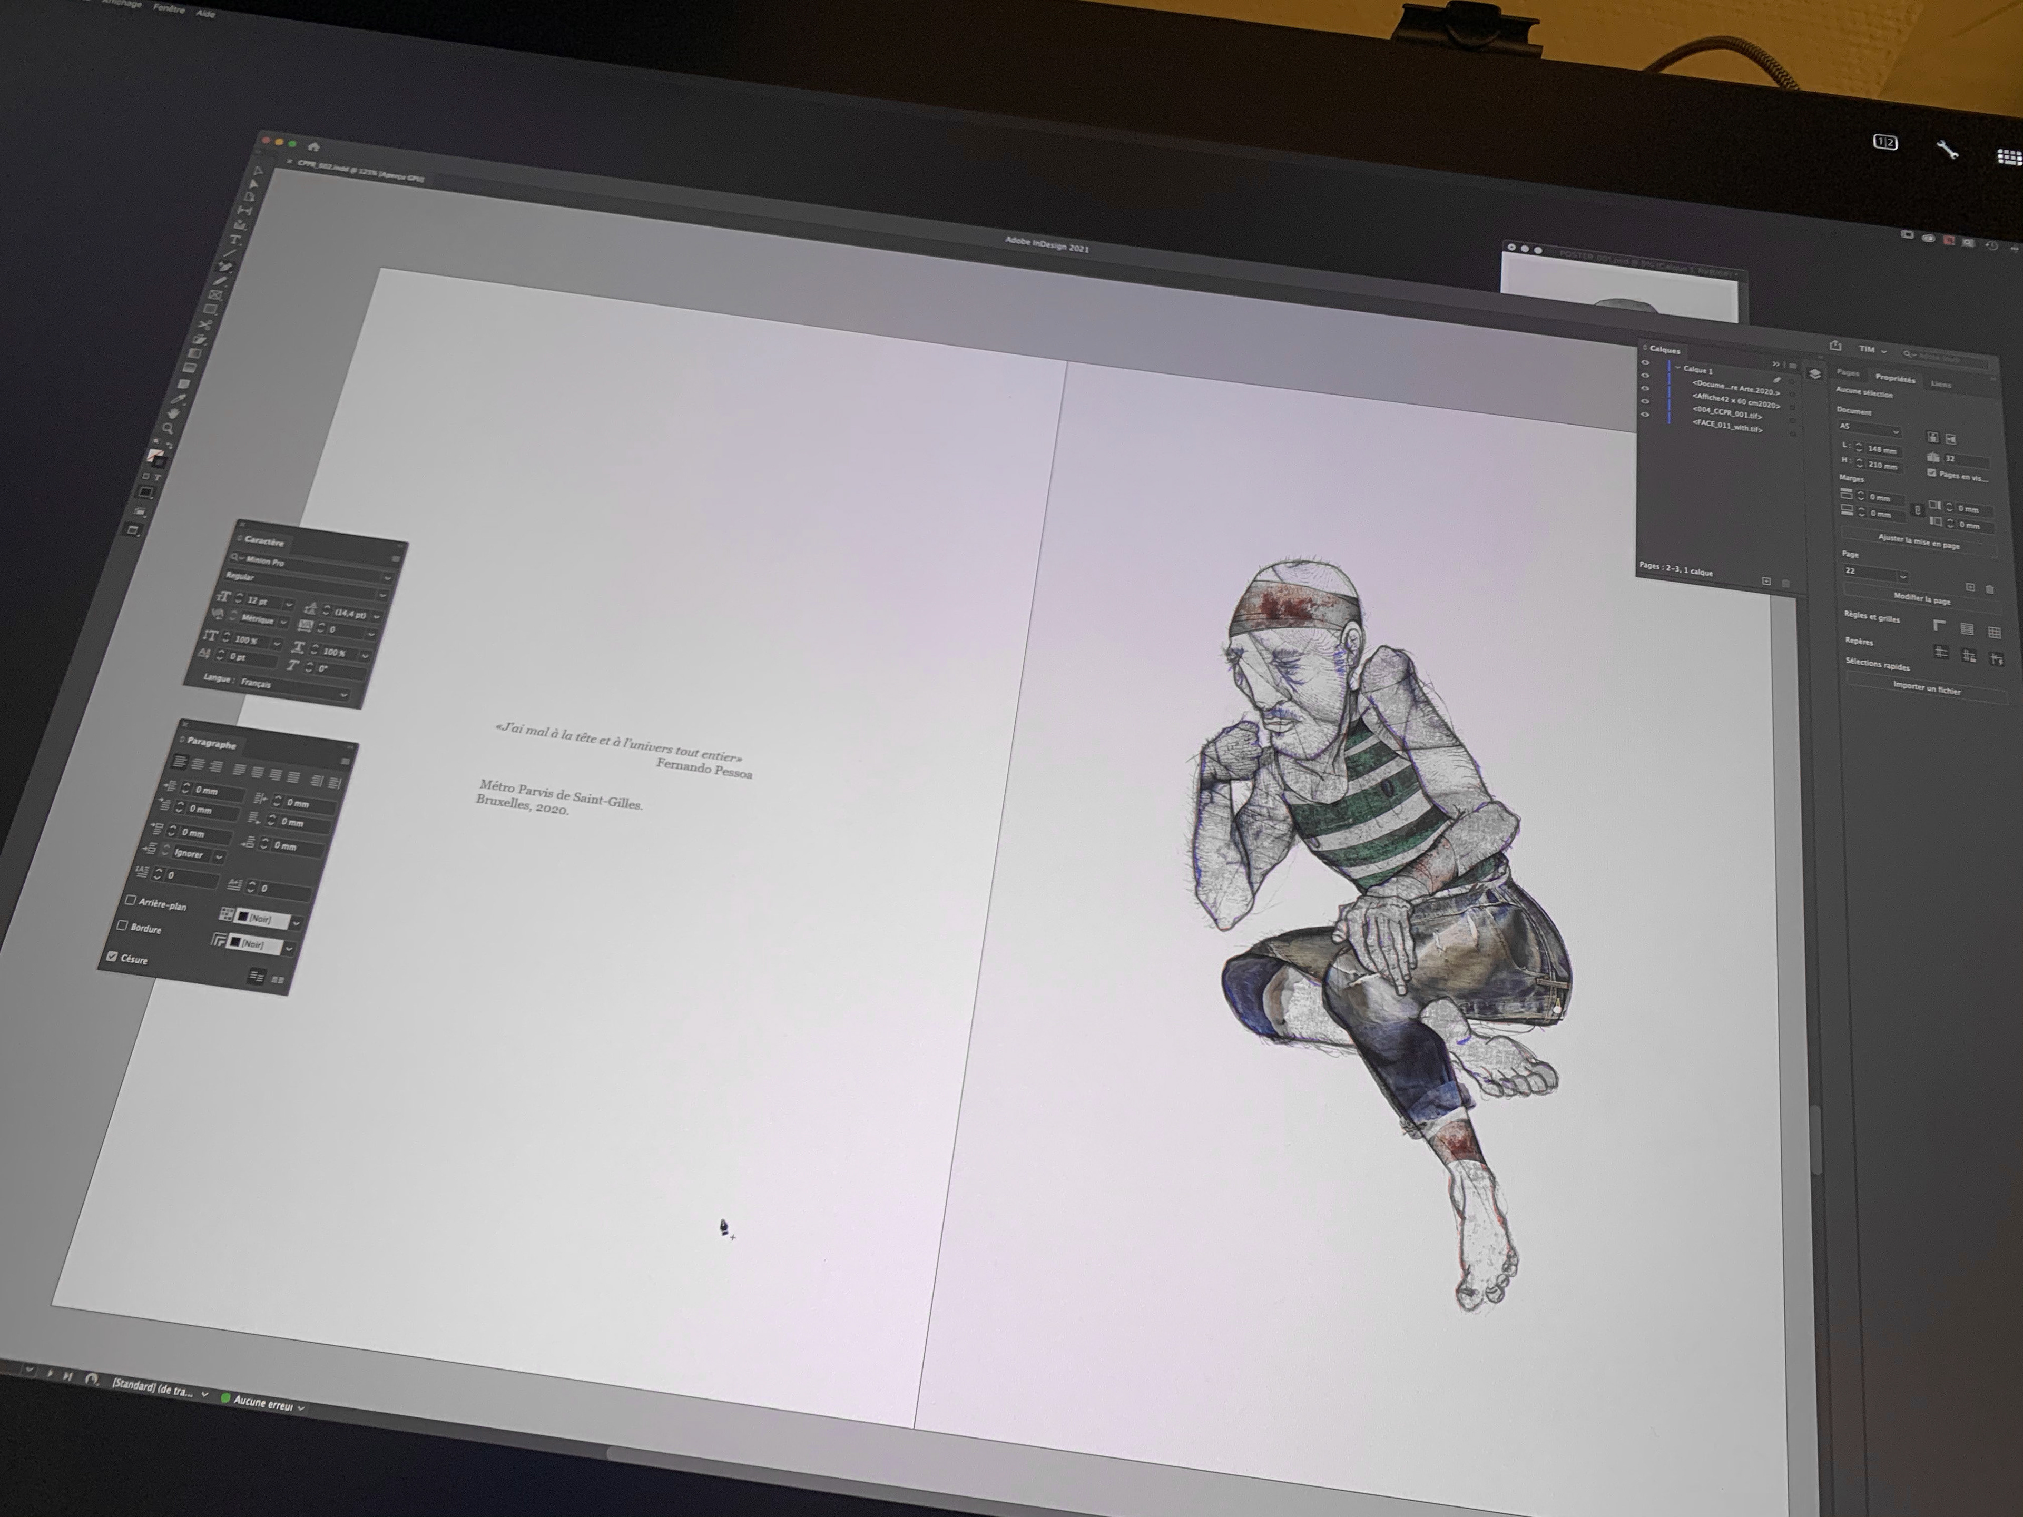Open the Fenêtre menu
Image resolution: width=2023 pixels, height=1517 pixels.
coord(169,9)
